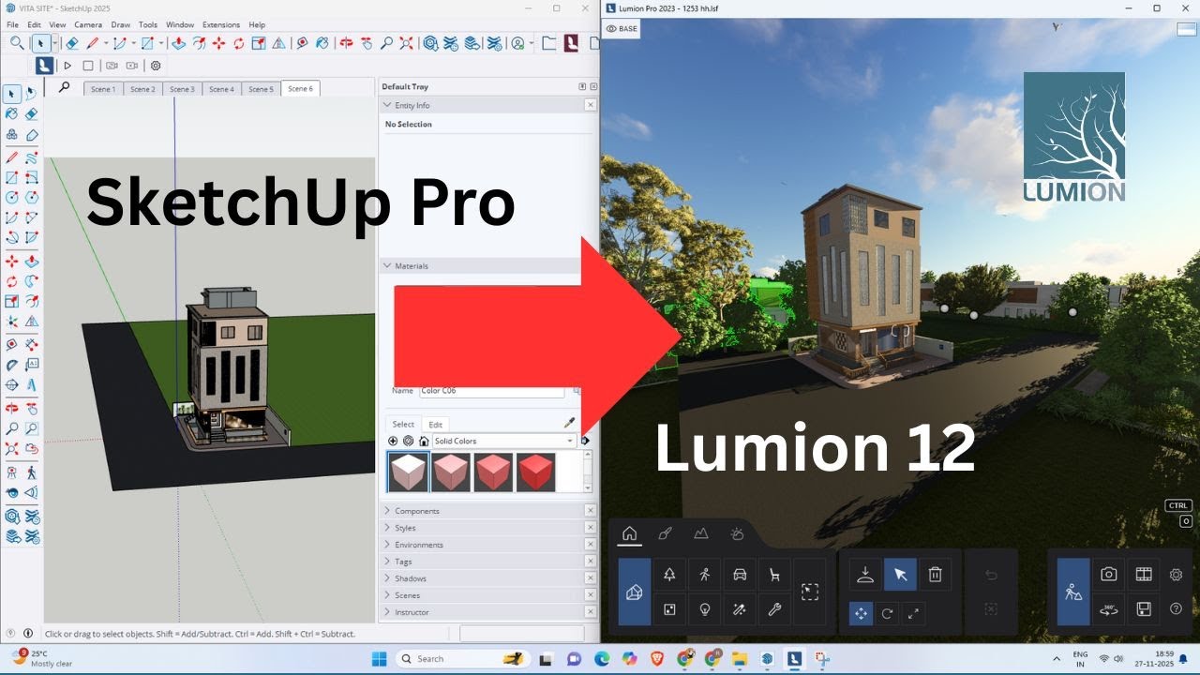Viewport: 1200px width, 675px height.
Task: Open Lumion effects magic wand category
Action: (740, 609)
